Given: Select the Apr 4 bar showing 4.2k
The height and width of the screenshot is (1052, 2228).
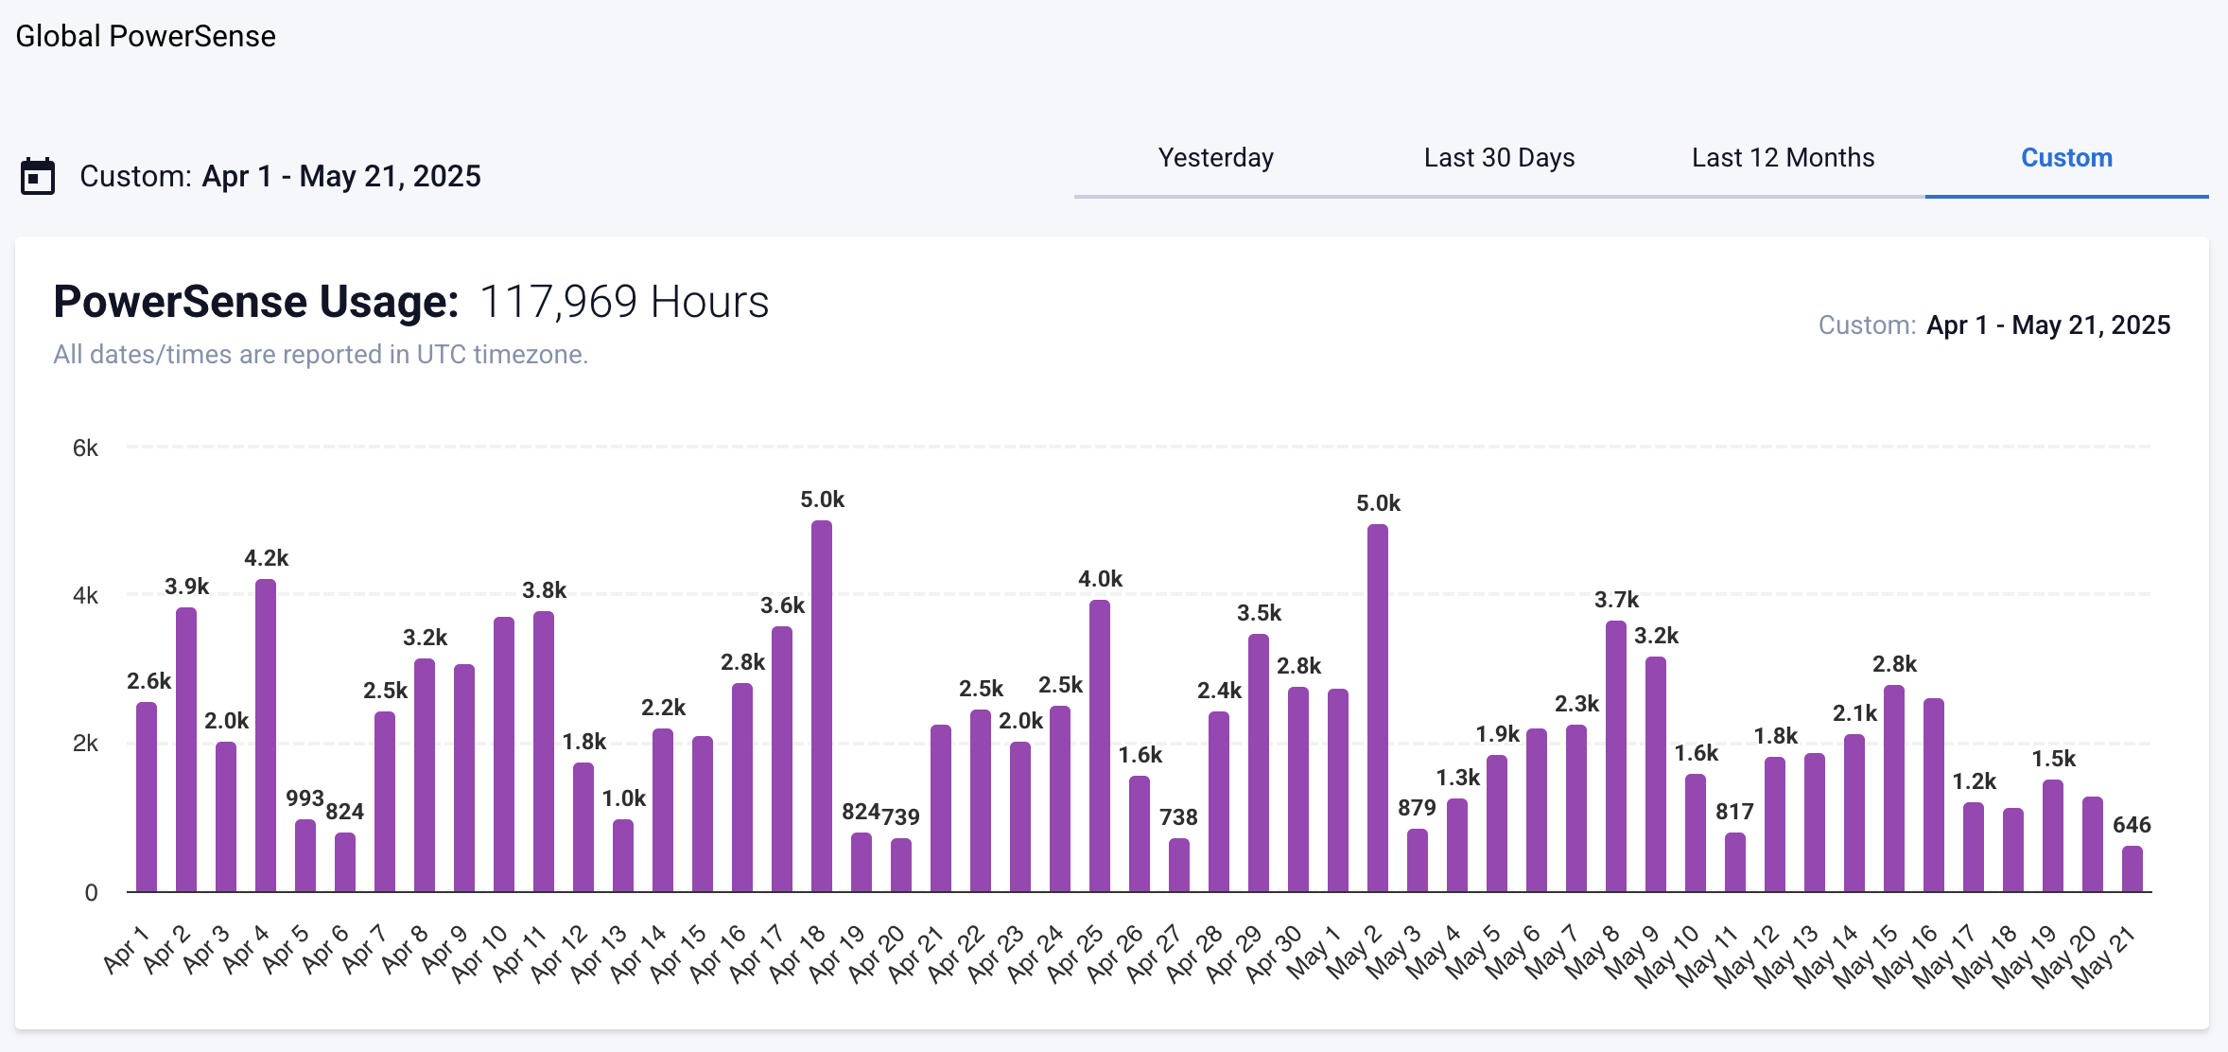Looking at the screenshot, I should [265, 738].
